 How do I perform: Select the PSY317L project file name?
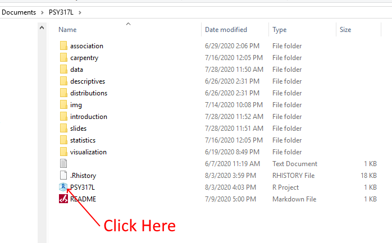(83, 187)
